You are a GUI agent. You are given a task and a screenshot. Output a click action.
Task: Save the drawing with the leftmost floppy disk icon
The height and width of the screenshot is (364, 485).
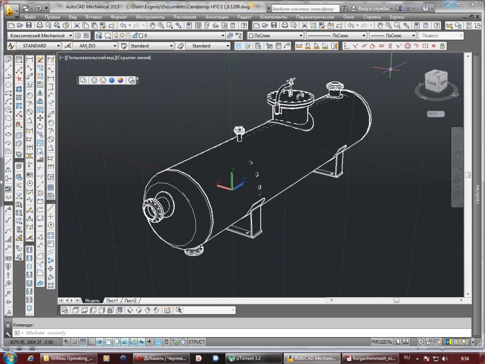28,26
